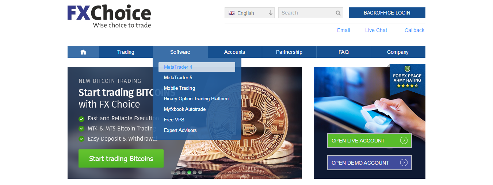Select MetaTrader 4 from Software menu
Image resolution: width=493 pixels, height=185 pixels.
pyautogui.click(x=197, y=67)
